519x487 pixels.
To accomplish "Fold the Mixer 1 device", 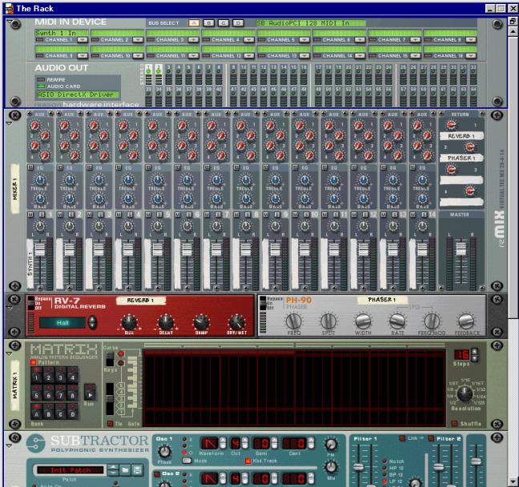I will [9, 124].
